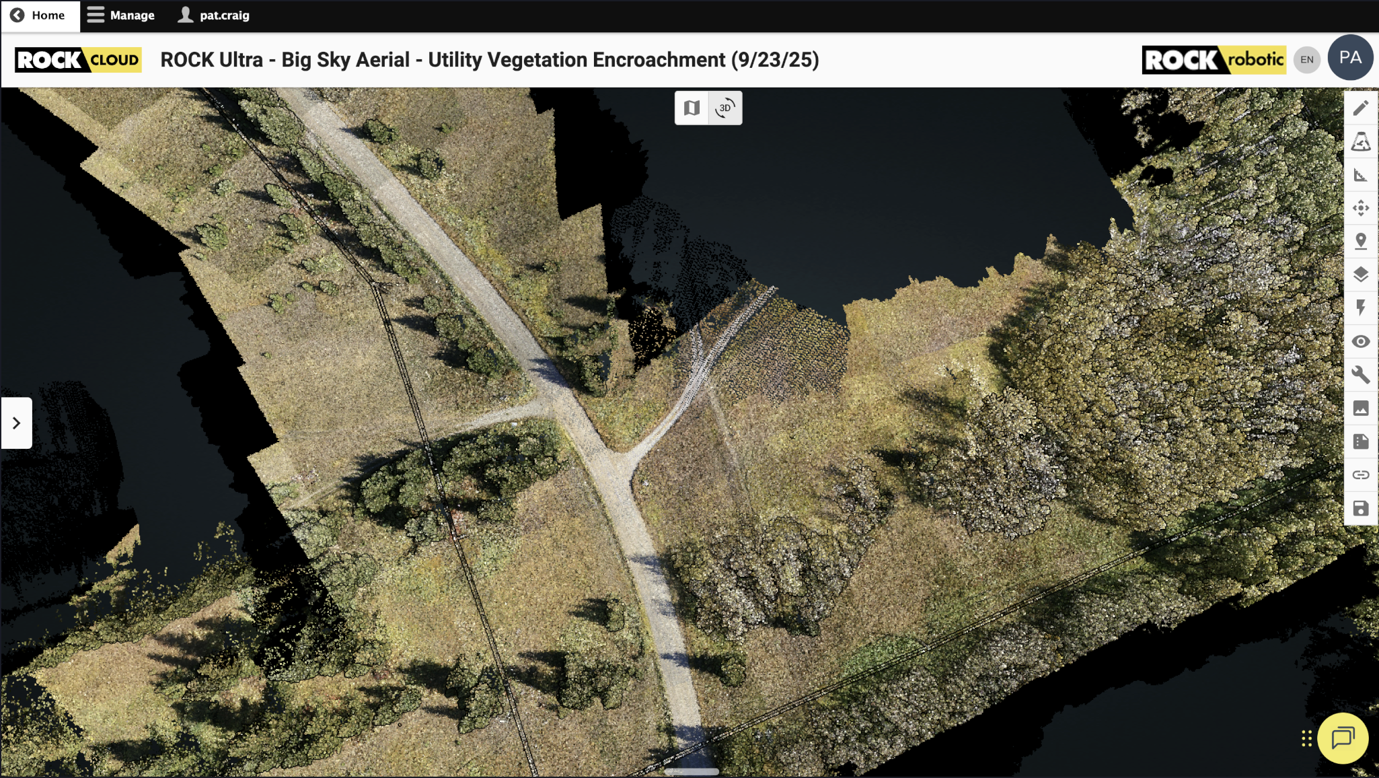Select the location pin annotation tool

click(x=1360, y=241)
